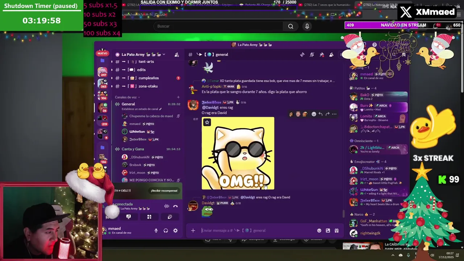Select 2k / Lightblu... in member list
The height and width of the screenshot is (261, 464).
click(378, 149)
